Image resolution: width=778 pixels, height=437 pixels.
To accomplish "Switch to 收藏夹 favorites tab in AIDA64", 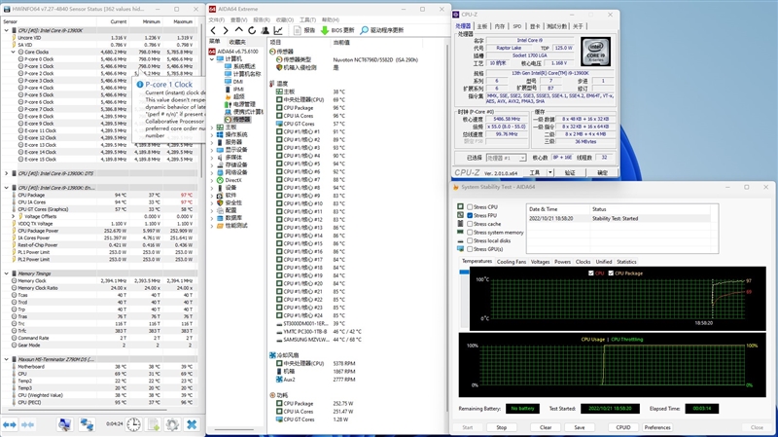I will coord(237,42).
